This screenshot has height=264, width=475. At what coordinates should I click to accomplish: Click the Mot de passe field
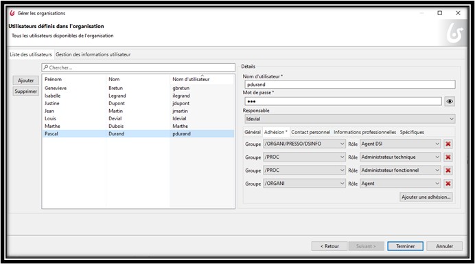click(343, 101)
